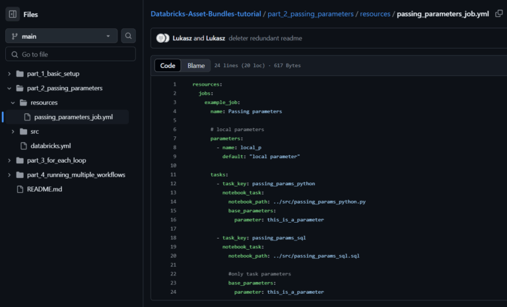
Task: Select part_2_passing_parameters folder in tree
Action: [65, 88]
